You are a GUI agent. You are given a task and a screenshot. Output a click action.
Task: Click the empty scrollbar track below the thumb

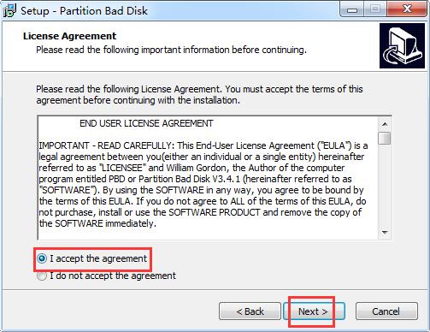click(x=385, y=186)
